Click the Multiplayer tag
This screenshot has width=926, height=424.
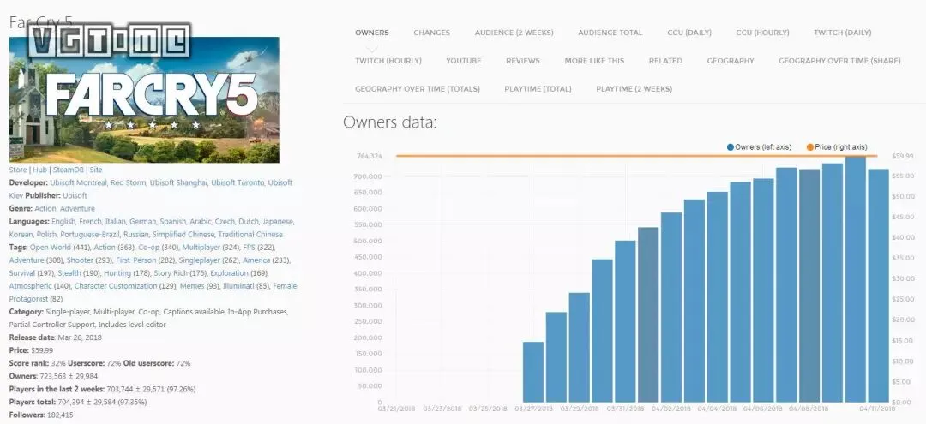[201, 248]
